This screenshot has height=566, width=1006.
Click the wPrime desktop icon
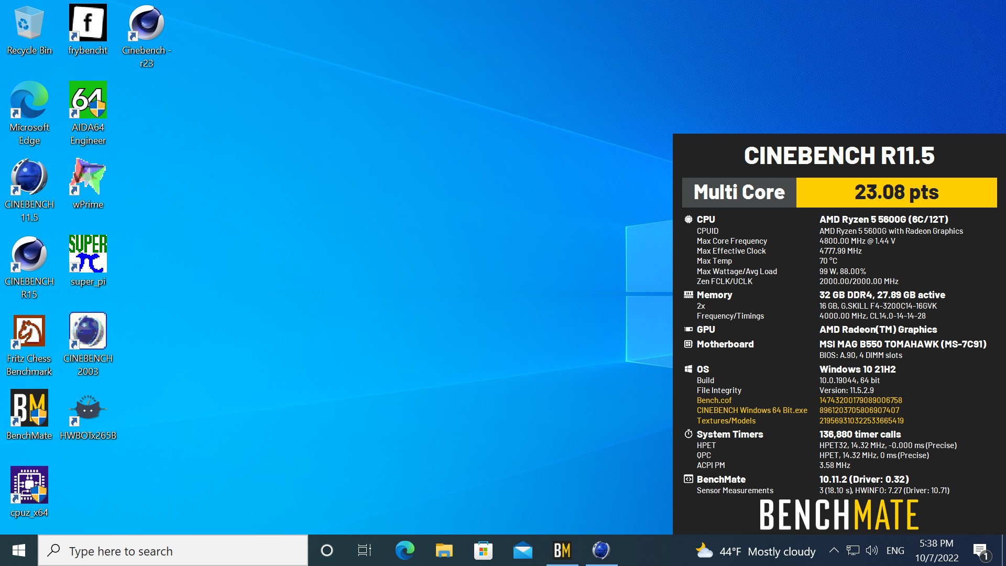pos(88,184)
